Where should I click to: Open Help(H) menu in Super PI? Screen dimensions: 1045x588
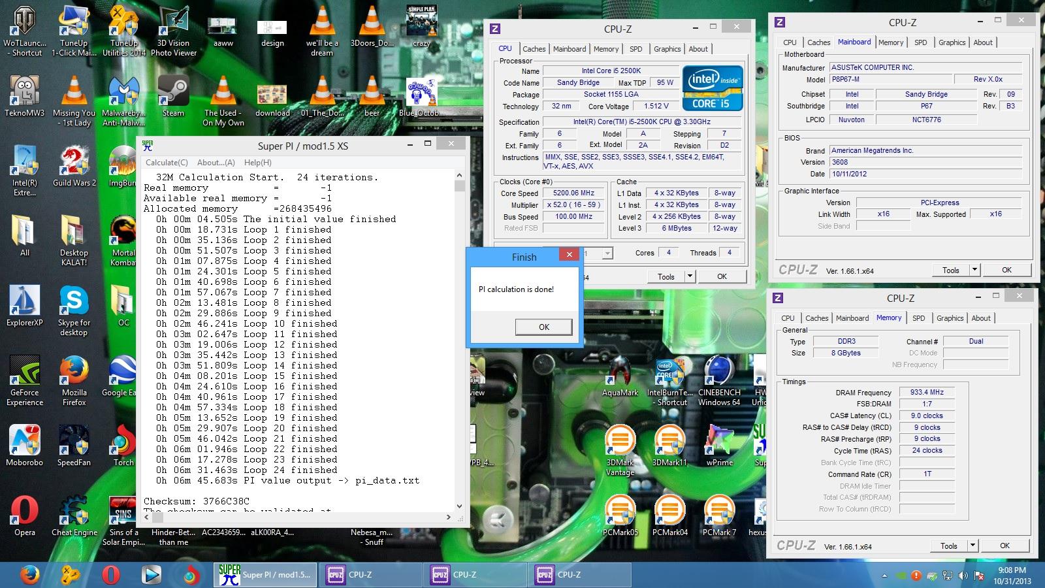tap(258, 163)
